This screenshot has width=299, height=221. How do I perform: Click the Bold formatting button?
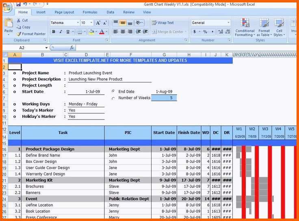tap(54, 32)
